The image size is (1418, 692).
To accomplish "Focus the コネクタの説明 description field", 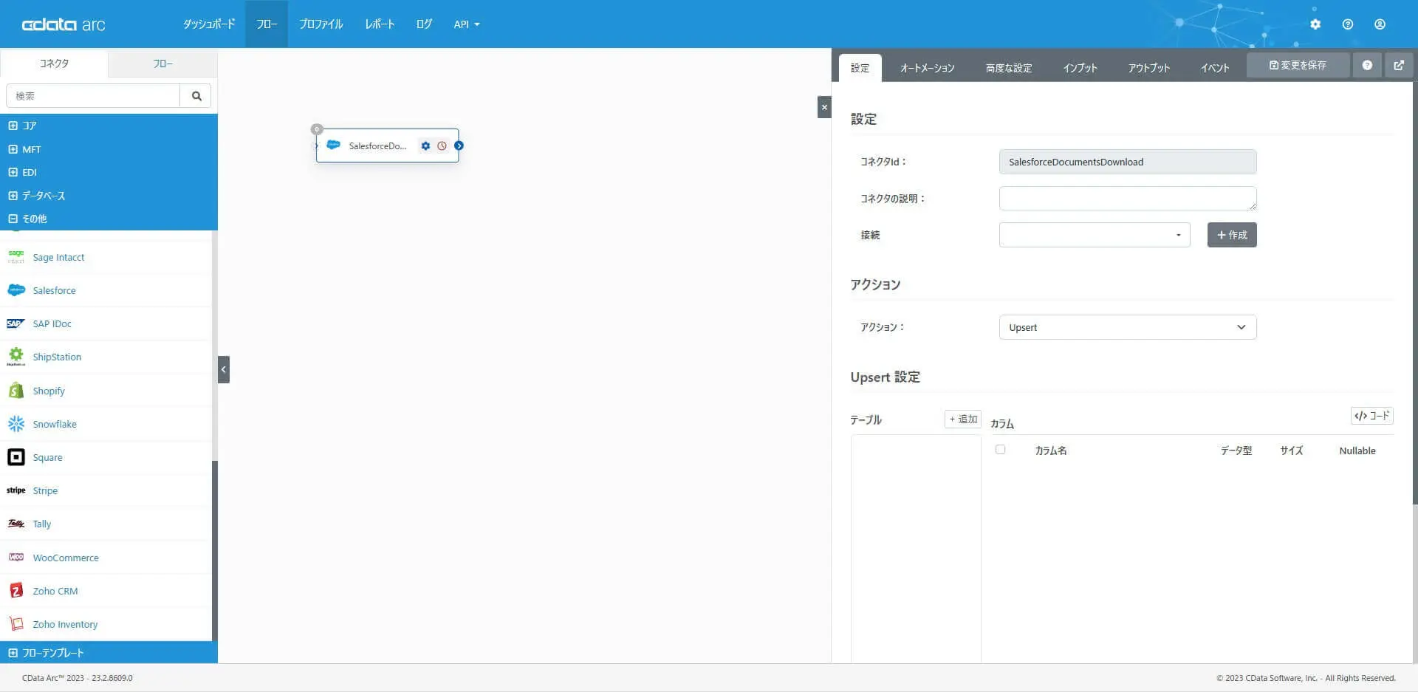I will [x=1127, y=198].
